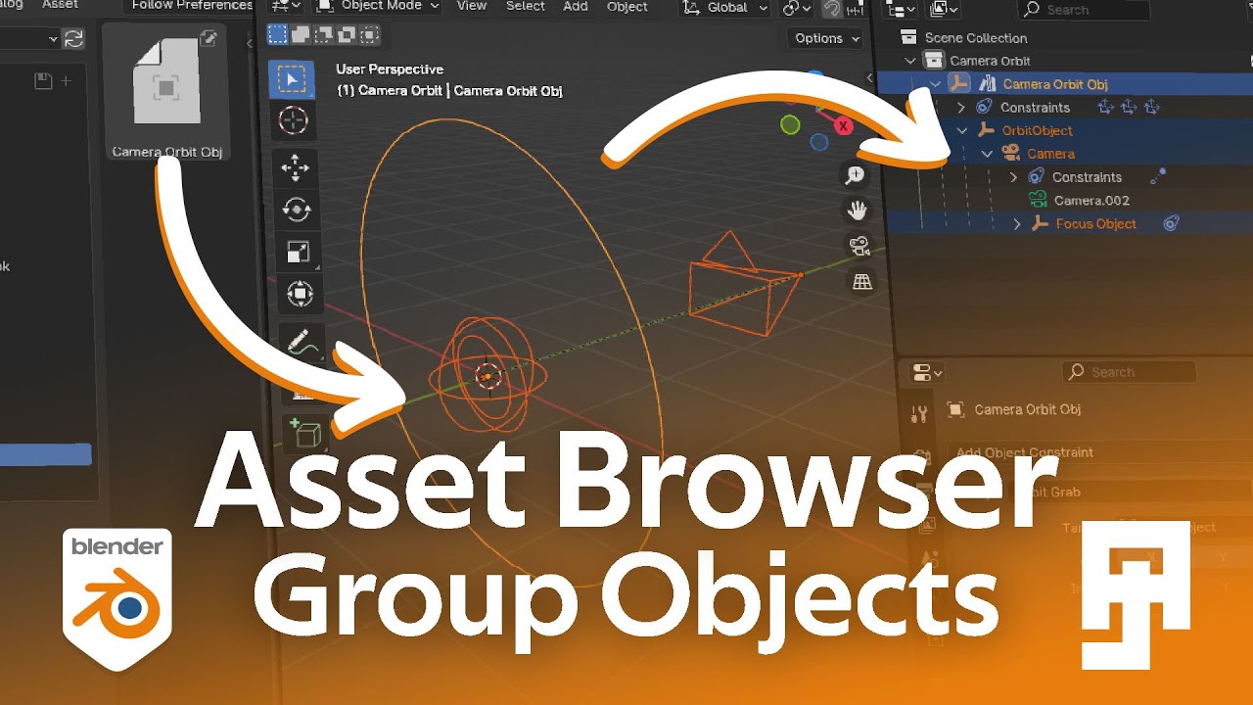The image size is (1253, 705).
Task: Open the Add menu in viewport header
Action: point(576,7)
